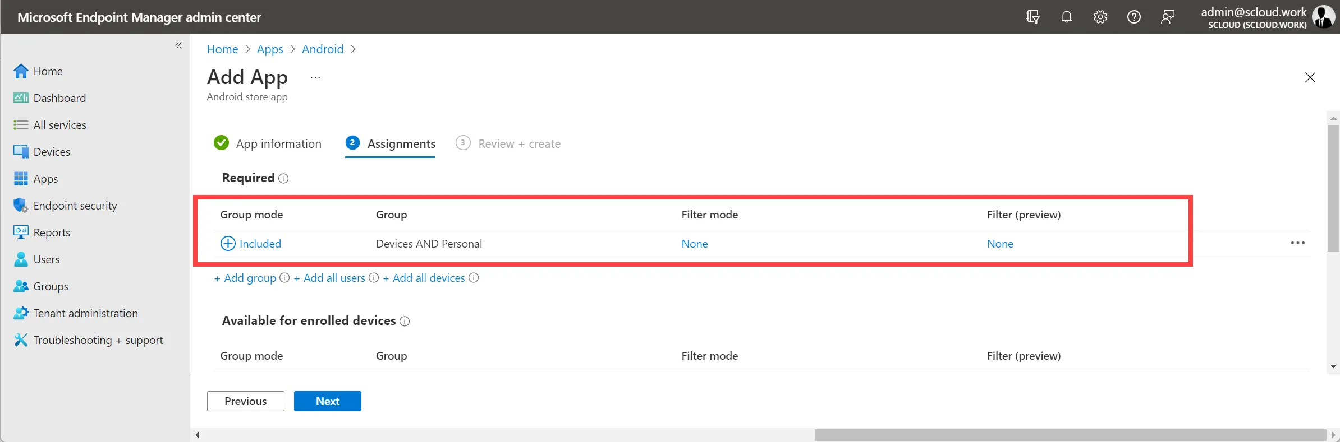Open the admin account avatar

point(1323,17)
